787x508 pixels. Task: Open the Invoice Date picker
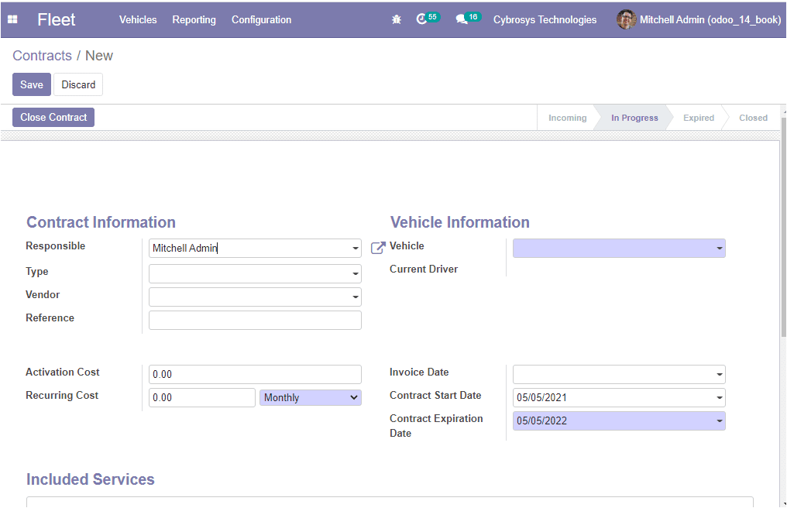619,374
